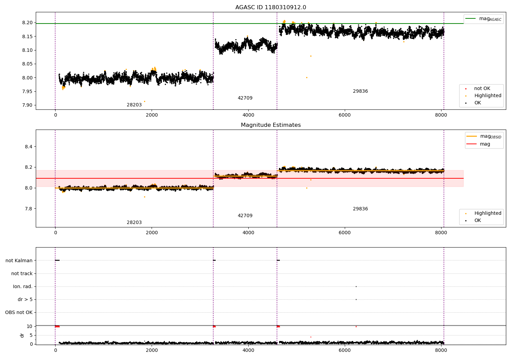Click the orange line sample beside mag OBSID legend

tap(471, 136)
